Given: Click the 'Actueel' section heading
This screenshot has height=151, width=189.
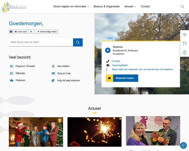Looking at the screenshot, I should (x=94, y=108).
